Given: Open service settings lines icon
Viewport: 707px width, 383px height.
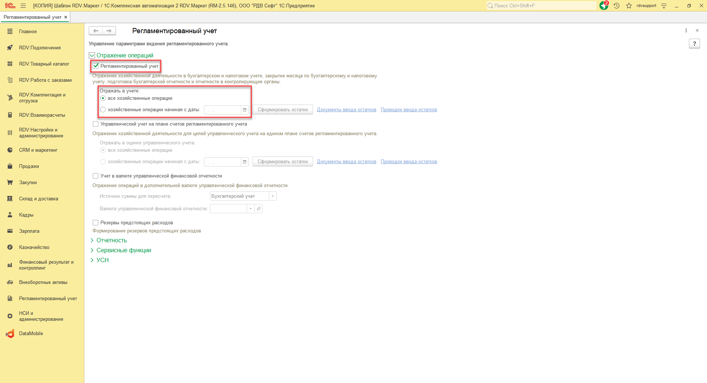Looking at the screenshot, I should 664,6.
